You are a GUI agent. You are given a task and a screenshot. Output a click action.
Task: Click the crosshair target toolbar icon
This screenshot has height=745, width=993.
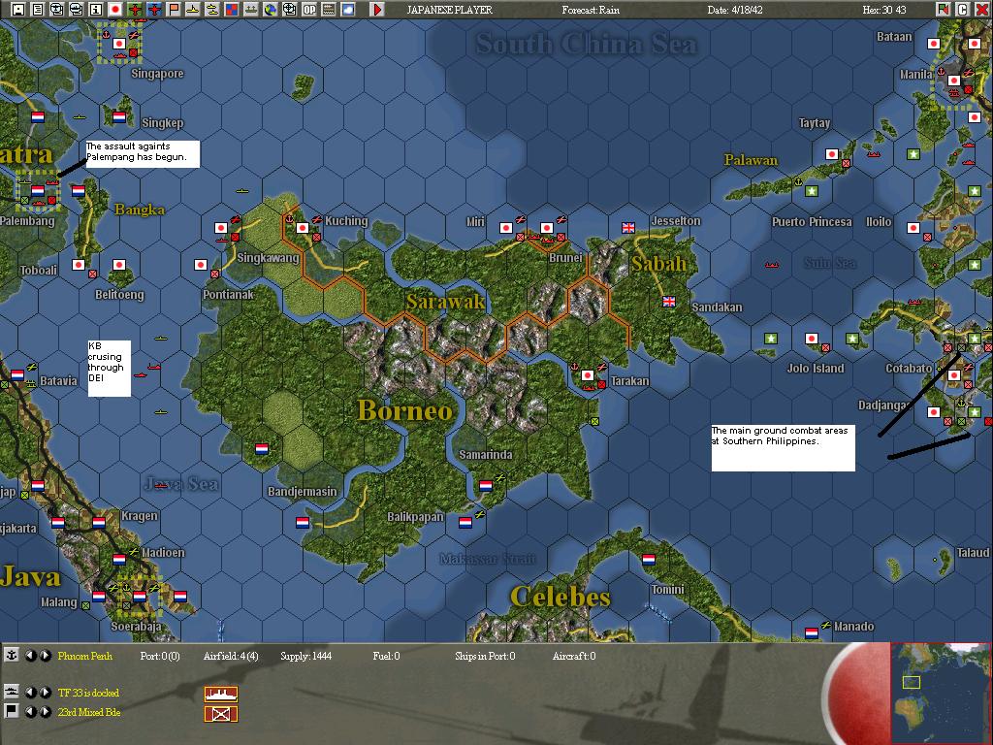coord(290,10)
